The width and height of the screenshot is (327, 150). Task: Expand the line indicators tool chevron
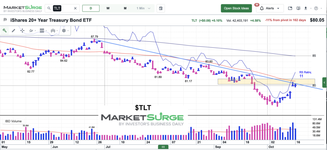35,31
